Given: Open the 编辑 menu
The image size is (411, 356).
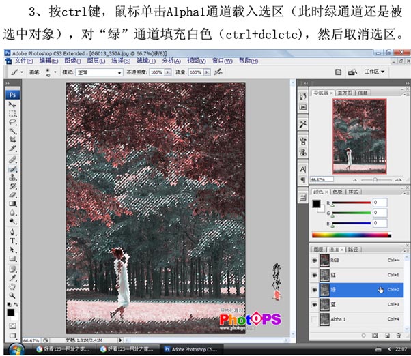Looking at the screenshot, I should click(x=48, y=61).
